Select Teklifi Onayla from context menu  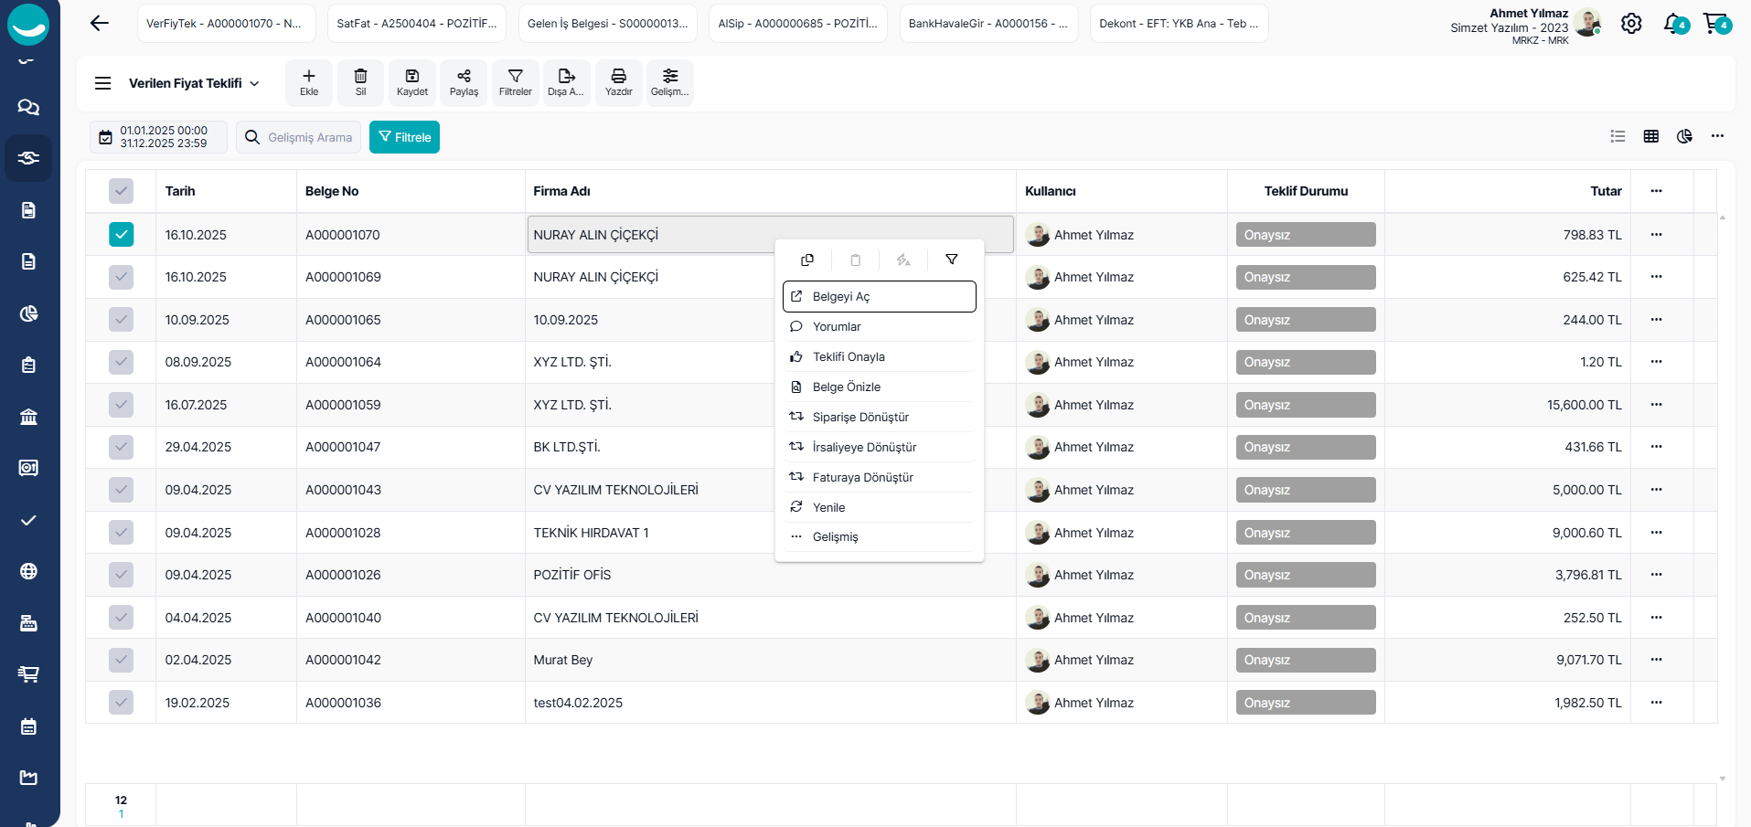pyautogui.click(x=849, y=357)
